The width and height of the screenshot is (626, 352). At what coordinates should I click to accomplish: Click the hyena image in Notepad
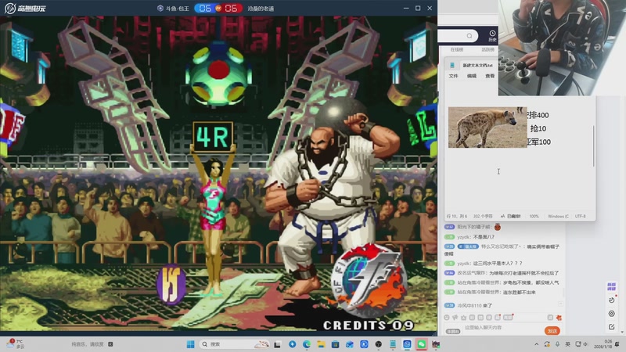tap(487, 128)
